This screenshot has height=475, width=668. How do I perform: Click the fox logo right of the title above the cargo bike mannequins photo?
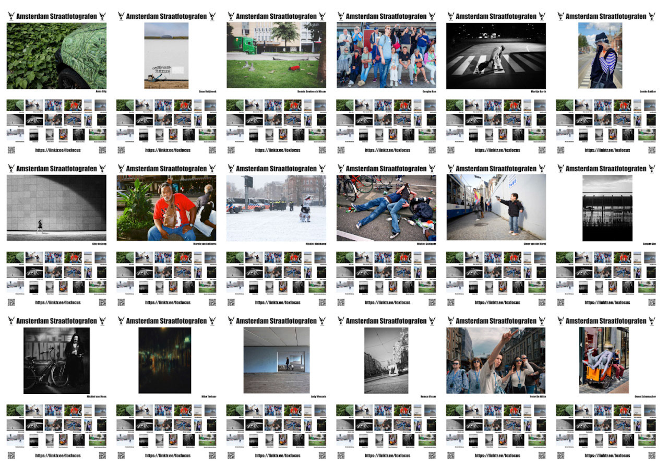(652, 321)
